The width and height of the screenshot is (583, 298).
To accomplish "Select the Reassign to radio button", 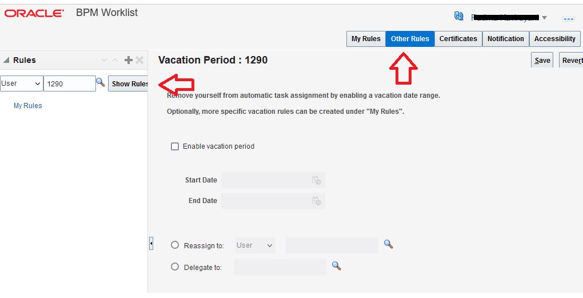I will [x=175, y=245].
